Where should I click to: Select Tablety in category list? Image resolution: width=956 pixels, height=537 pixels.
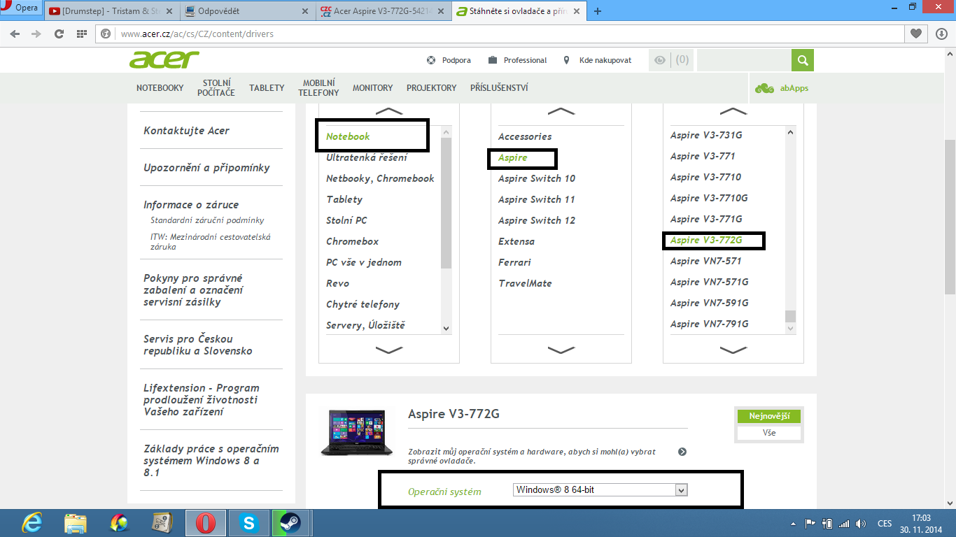(344, 199)
